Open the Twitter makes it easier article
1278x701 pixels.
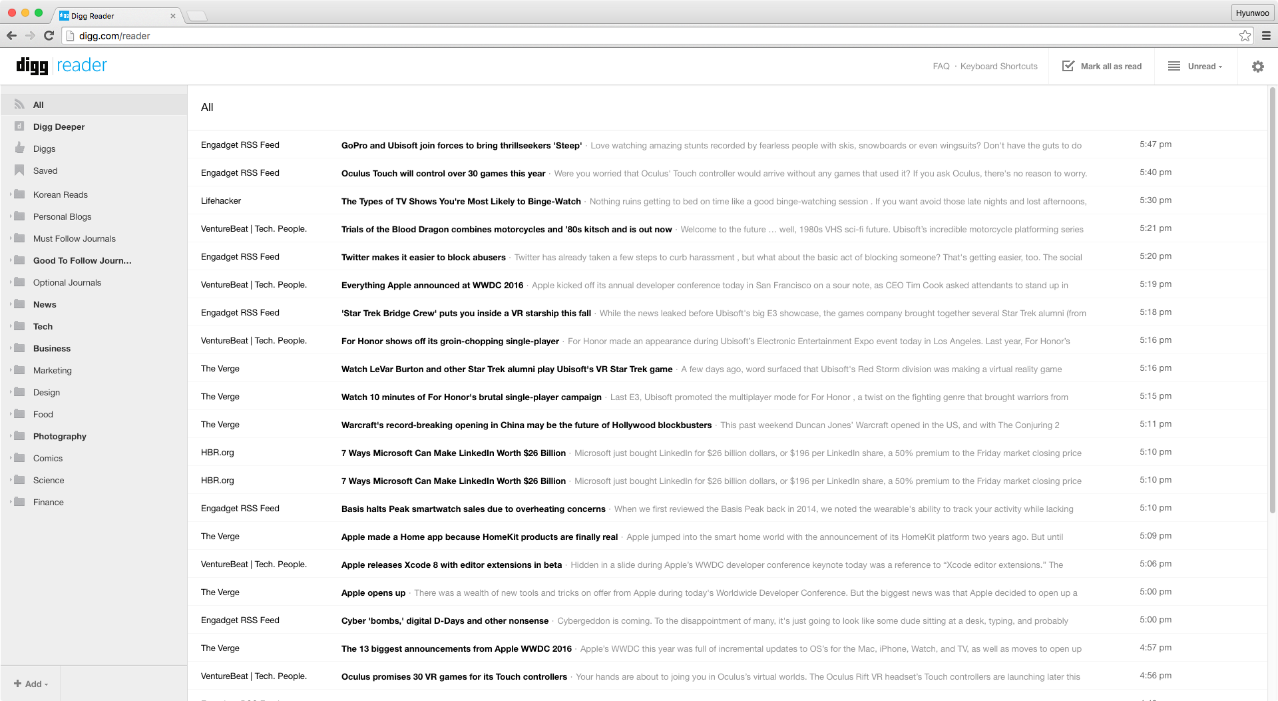423,258
